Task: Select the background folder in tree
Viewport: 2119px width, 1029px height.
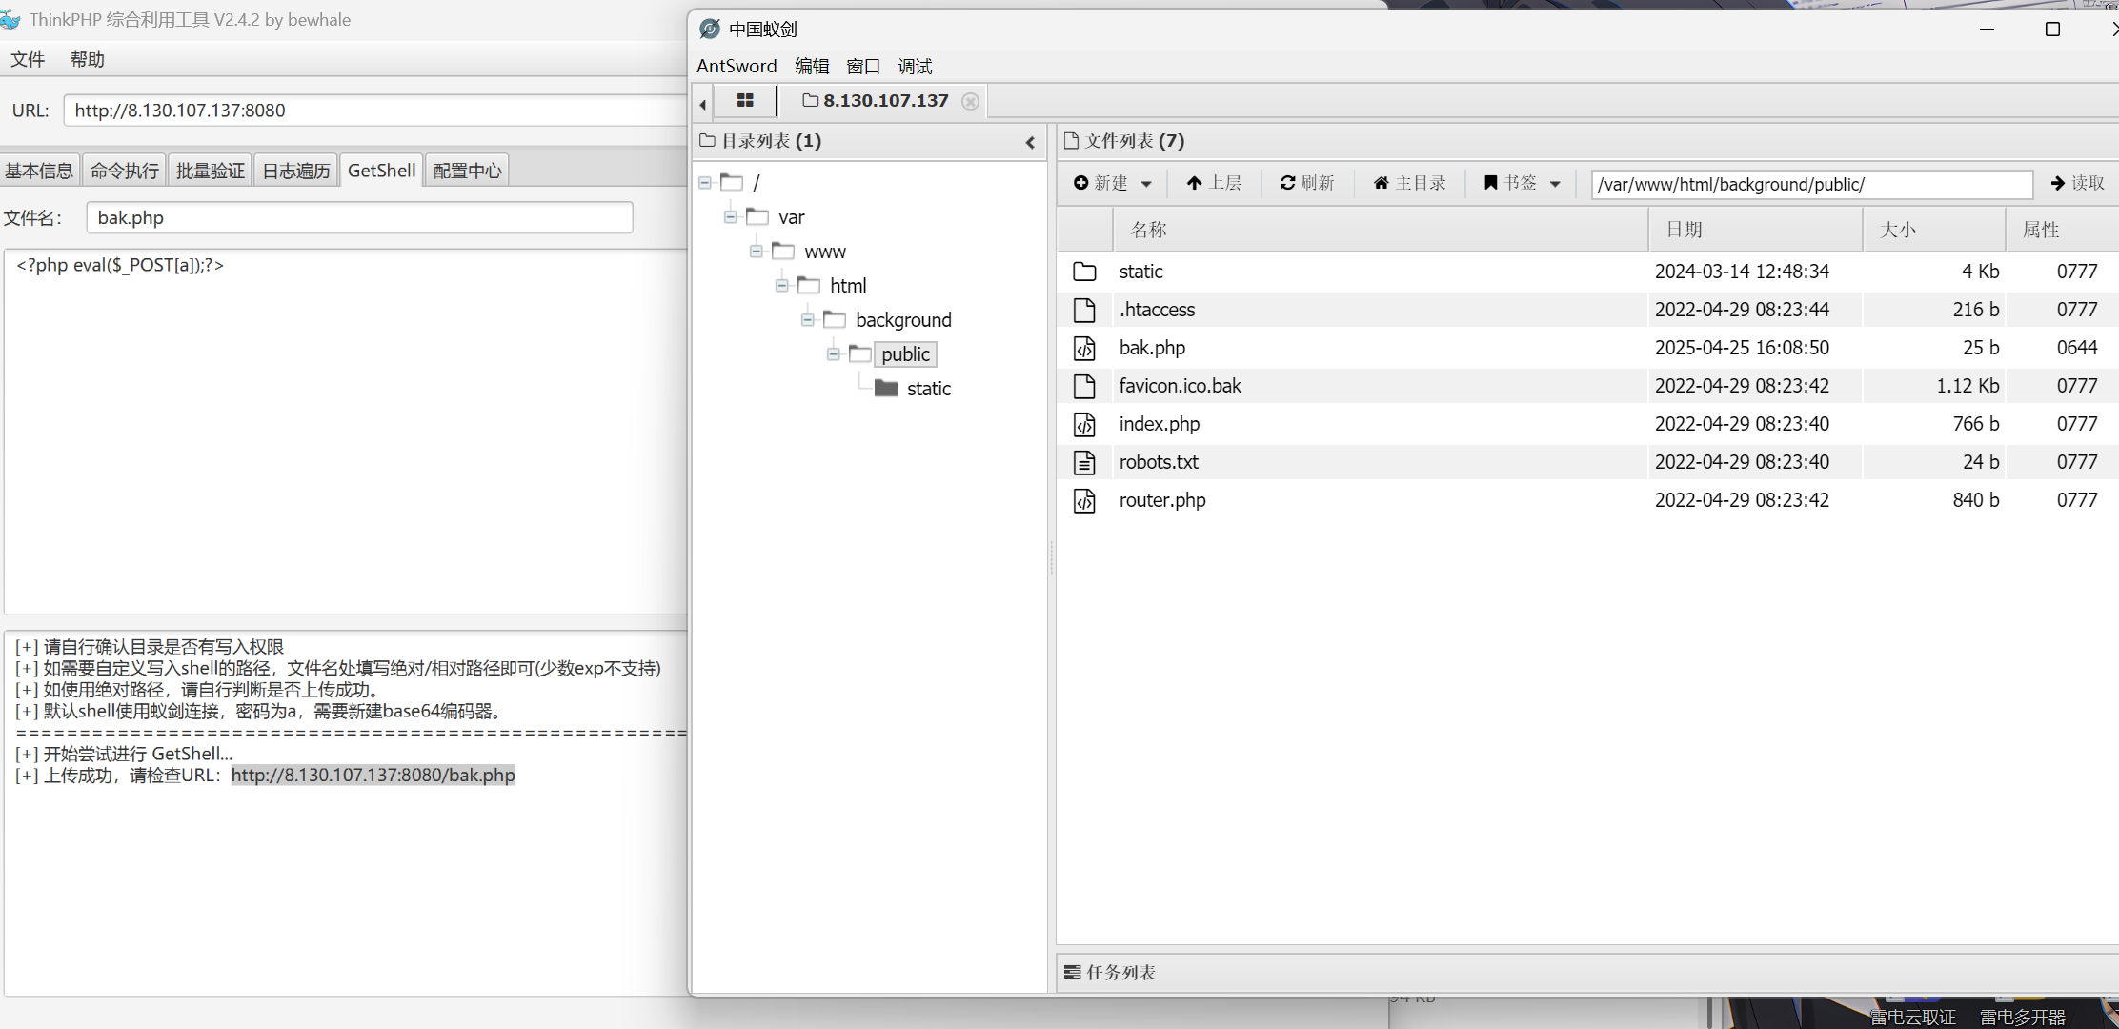Action: click(903, 320)
